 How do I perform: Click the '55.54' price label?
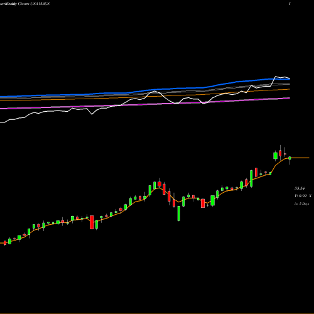point(300,188)
